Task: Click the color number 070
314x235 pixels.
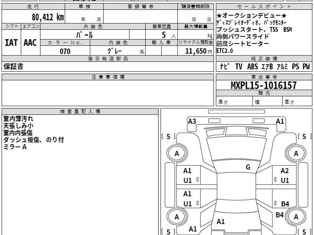Action: click(x=65, y=51)
